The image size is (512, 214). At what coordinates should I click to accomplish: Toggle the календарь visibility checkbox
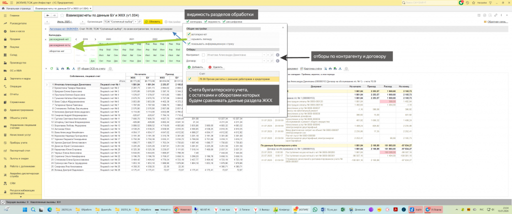point(188,22)
